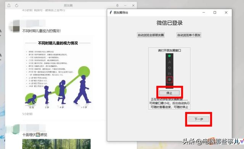Click the 朋友圈导出 window title text
This screenshot has width=244, height=149.
(121, 13)
